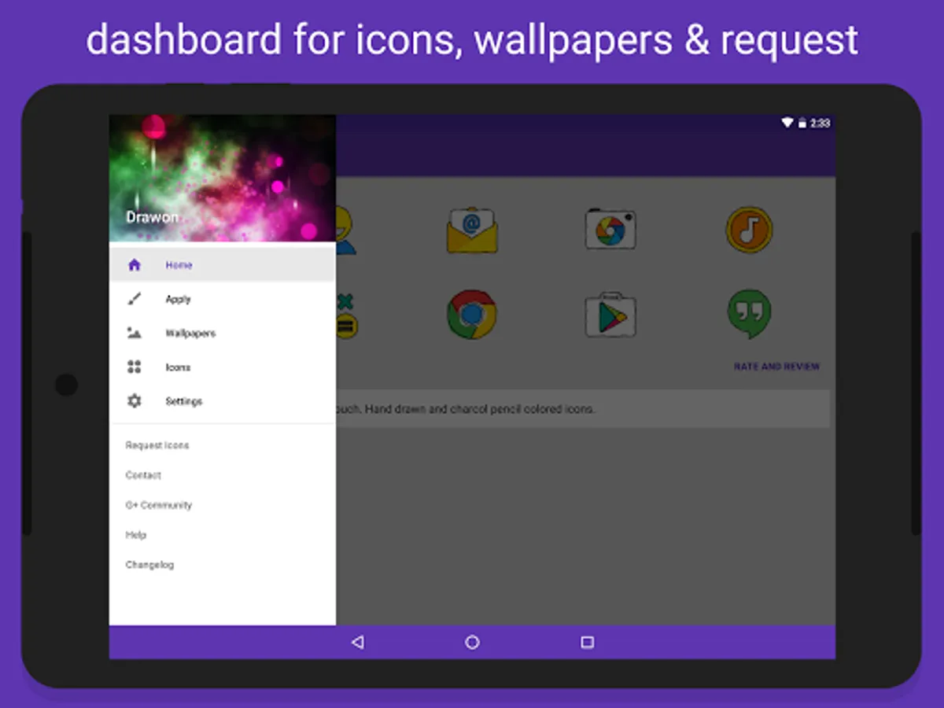944x708 pixels.
Task: Tap the Android recents square button
Action: pyautogui.click(x=587, y=642)
